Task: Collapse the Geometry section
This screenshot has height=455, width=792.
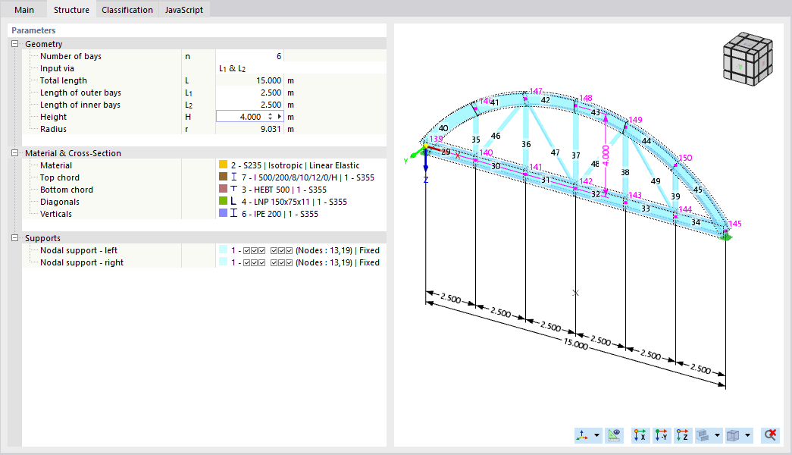Action: (14, 44)
